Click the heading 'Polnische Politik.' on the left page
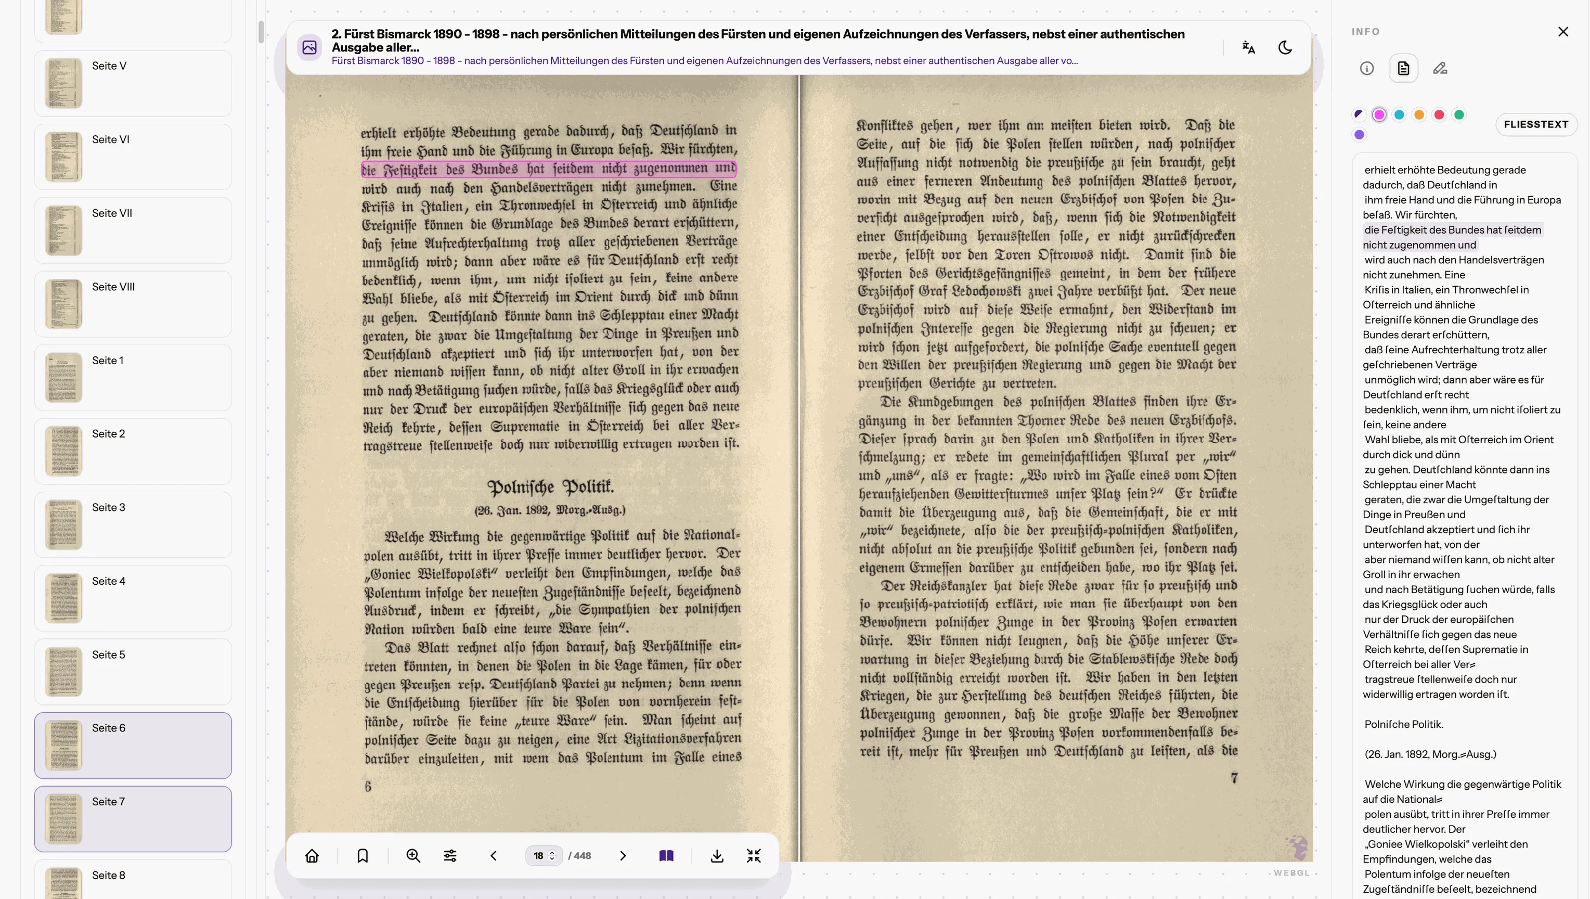1590x899 pixels. pos(551,486)
